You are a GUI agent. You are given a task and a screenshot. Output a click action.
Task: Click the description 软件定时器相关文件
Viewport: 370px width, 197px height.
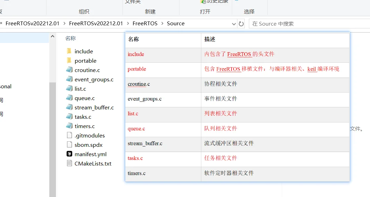pyautogui.click(x=229, y=173)
